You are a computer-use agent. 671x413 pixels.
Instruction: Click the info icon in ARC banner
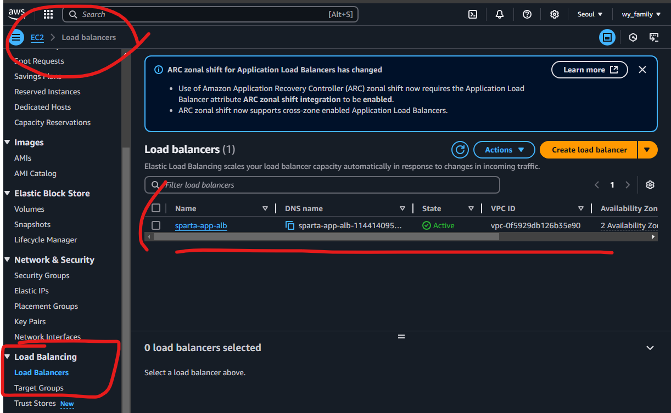[159, 70]
